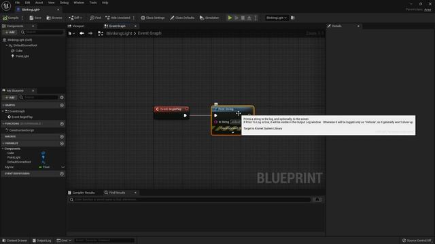Click the Compile toolbar button
435x244 pixels.
[x=11, y=18]
